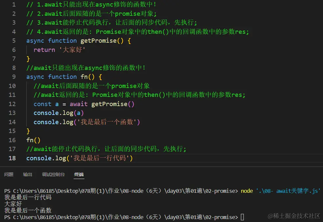Click line number 9 in the gutter
Image resolution: width=323 pixels, height=222 pixels.
click(14, 77)
